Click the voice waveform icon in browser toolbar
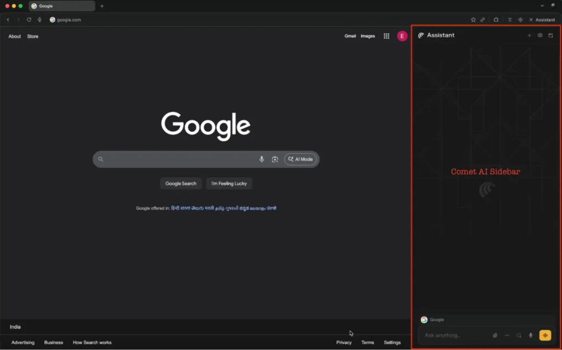 point(520,20)
